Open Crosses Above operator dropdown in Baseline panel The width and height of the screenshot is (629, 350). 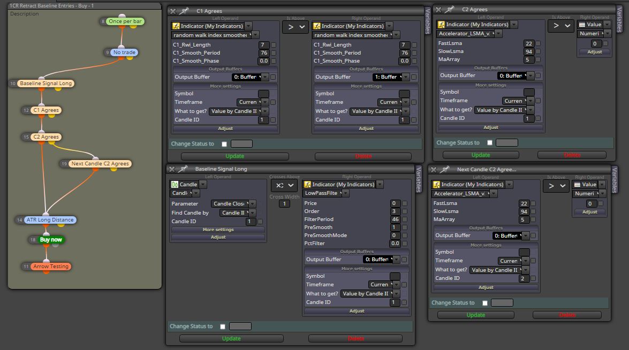[x=284, y=185]
